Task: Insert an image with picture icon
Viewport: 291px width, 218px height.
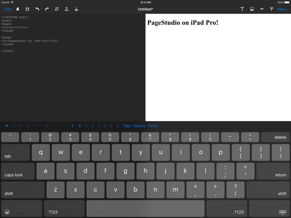Action: [x=252, y=9]
